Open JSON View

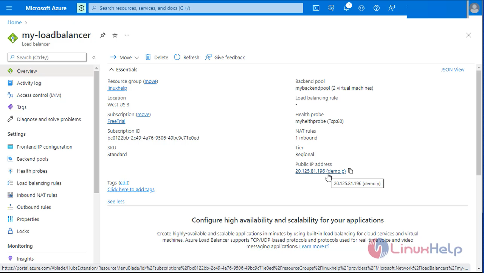(453, 70)
